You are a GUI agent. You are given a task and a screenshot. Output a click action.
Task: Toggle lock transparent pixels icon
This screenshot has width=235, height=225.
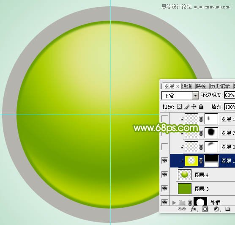(179, 107)
